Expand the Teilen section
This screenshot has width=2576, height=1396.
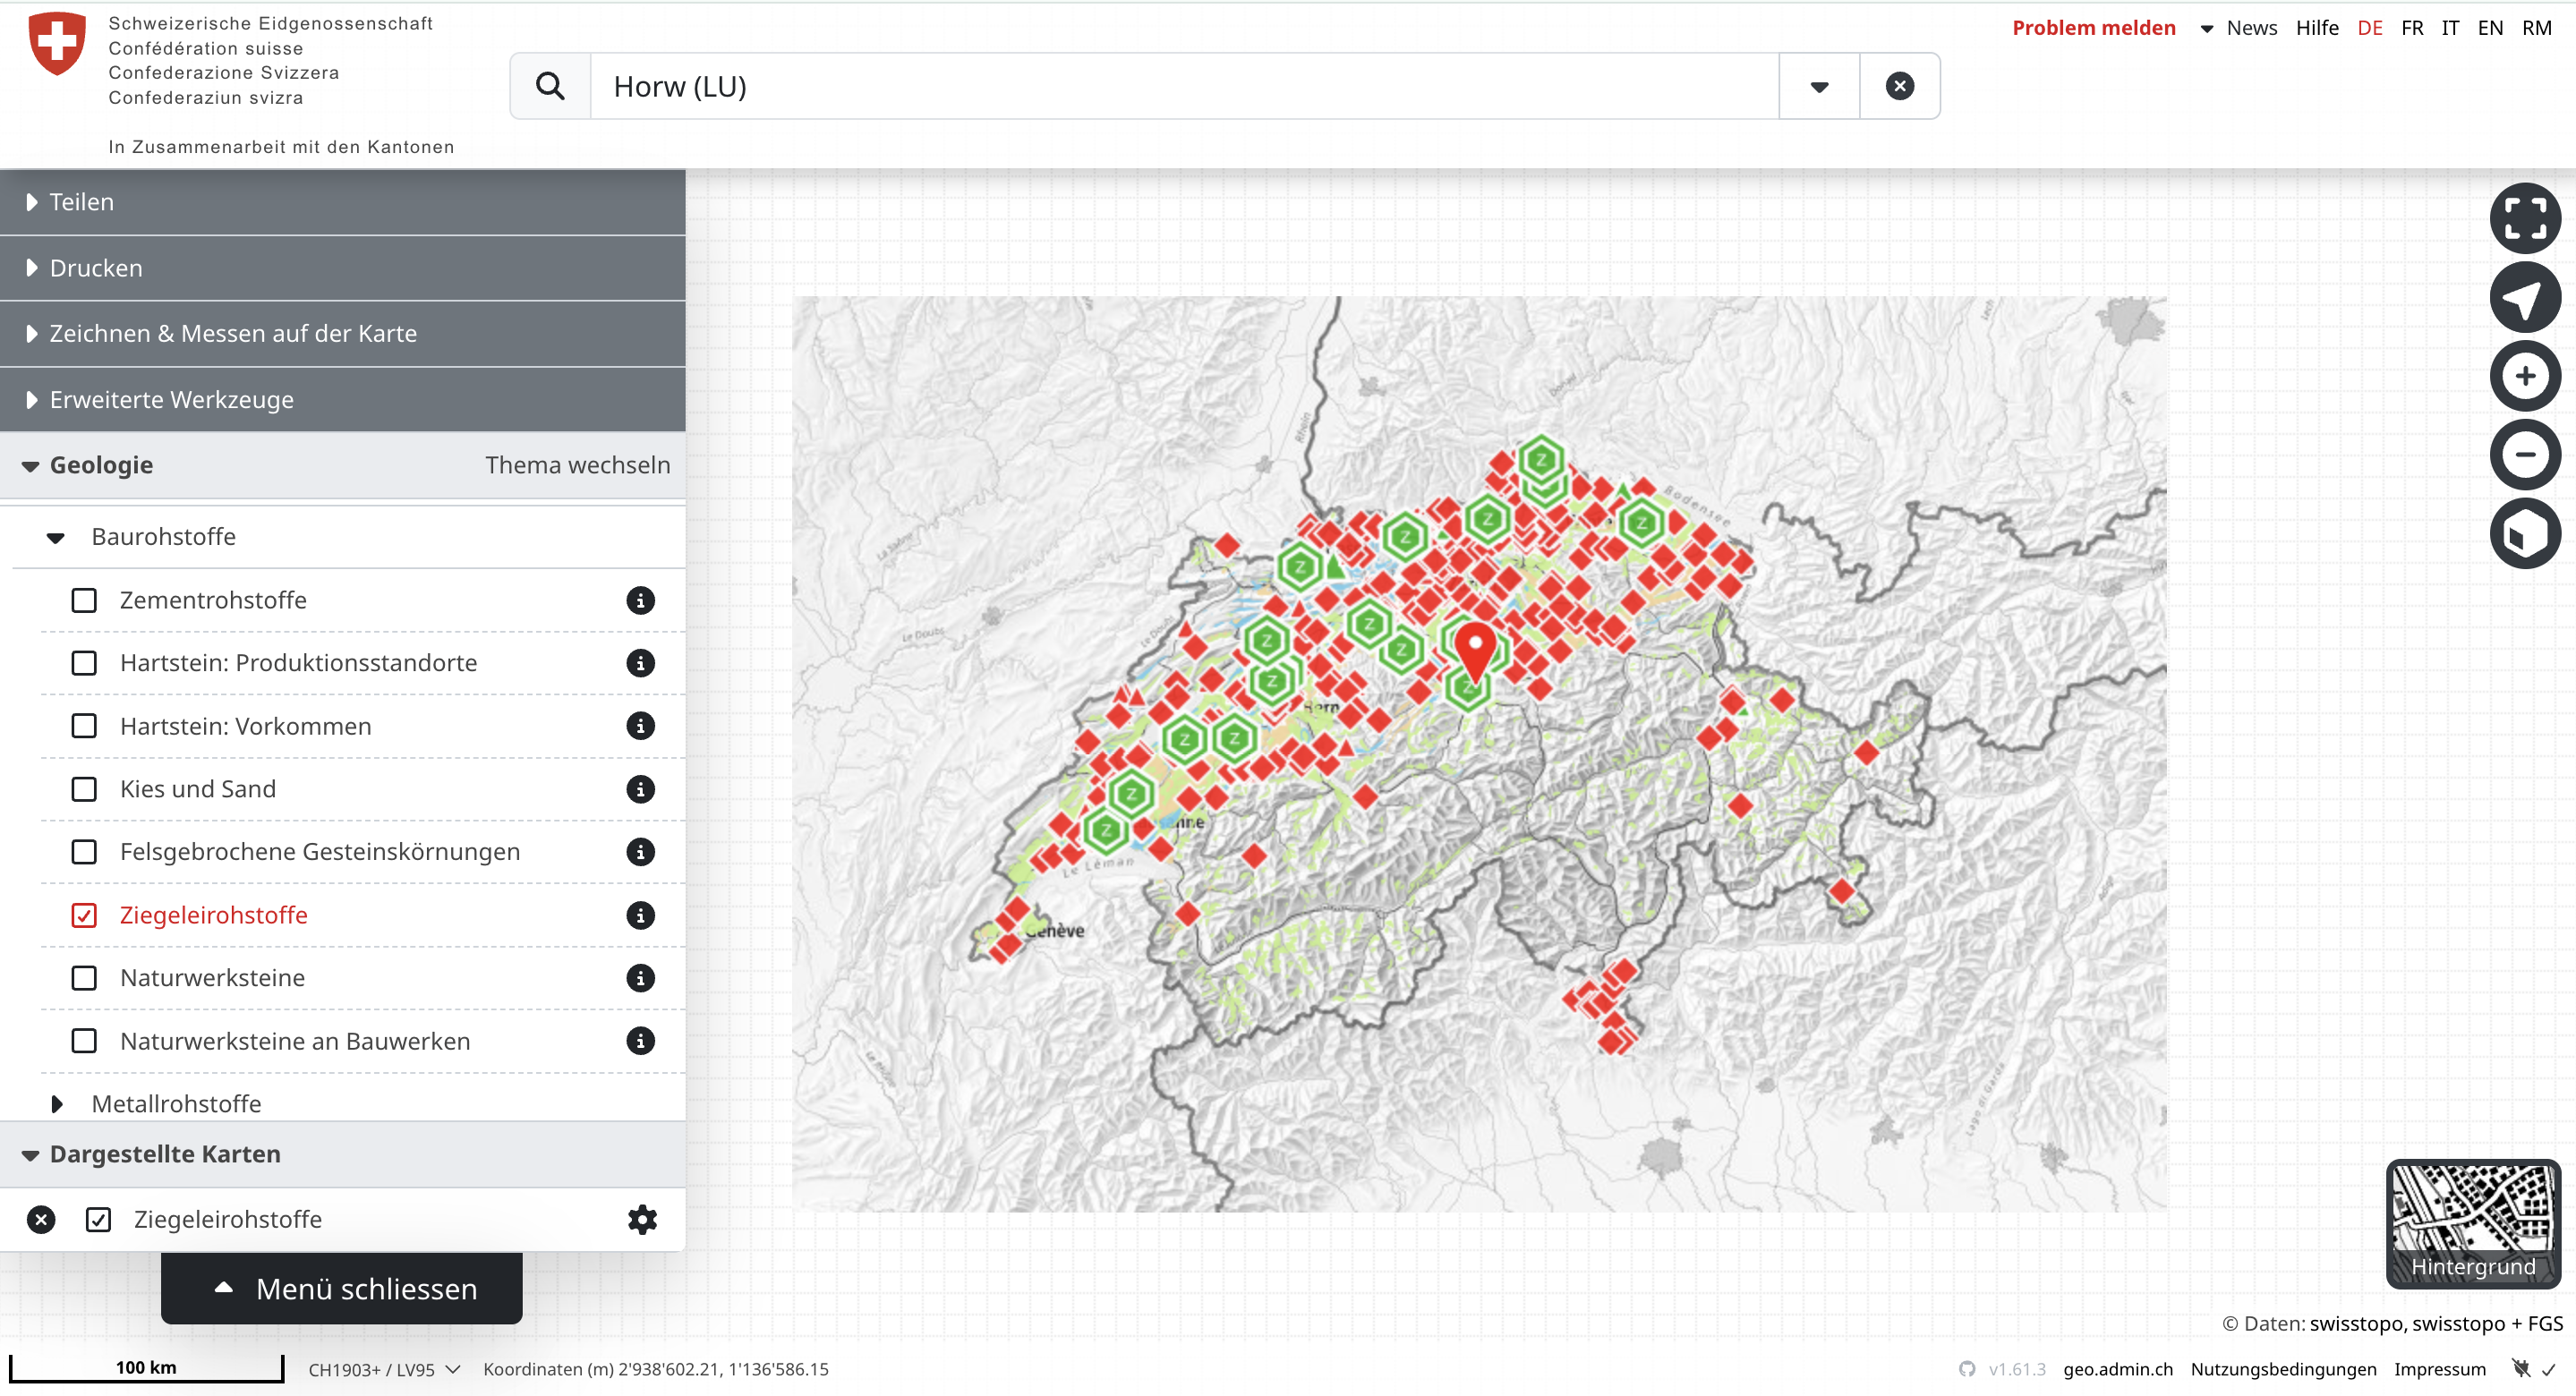click(x=342, y=202)
